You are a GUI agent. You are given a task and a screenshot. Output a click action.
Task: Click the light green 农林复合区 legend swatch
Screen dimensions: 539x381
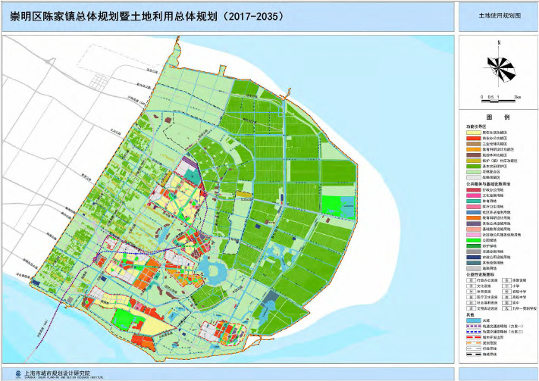474,172
